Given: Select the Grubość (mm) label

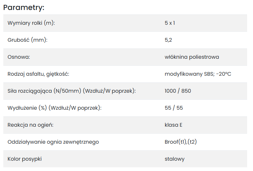Looking at the screenshot, I should 28,40.
